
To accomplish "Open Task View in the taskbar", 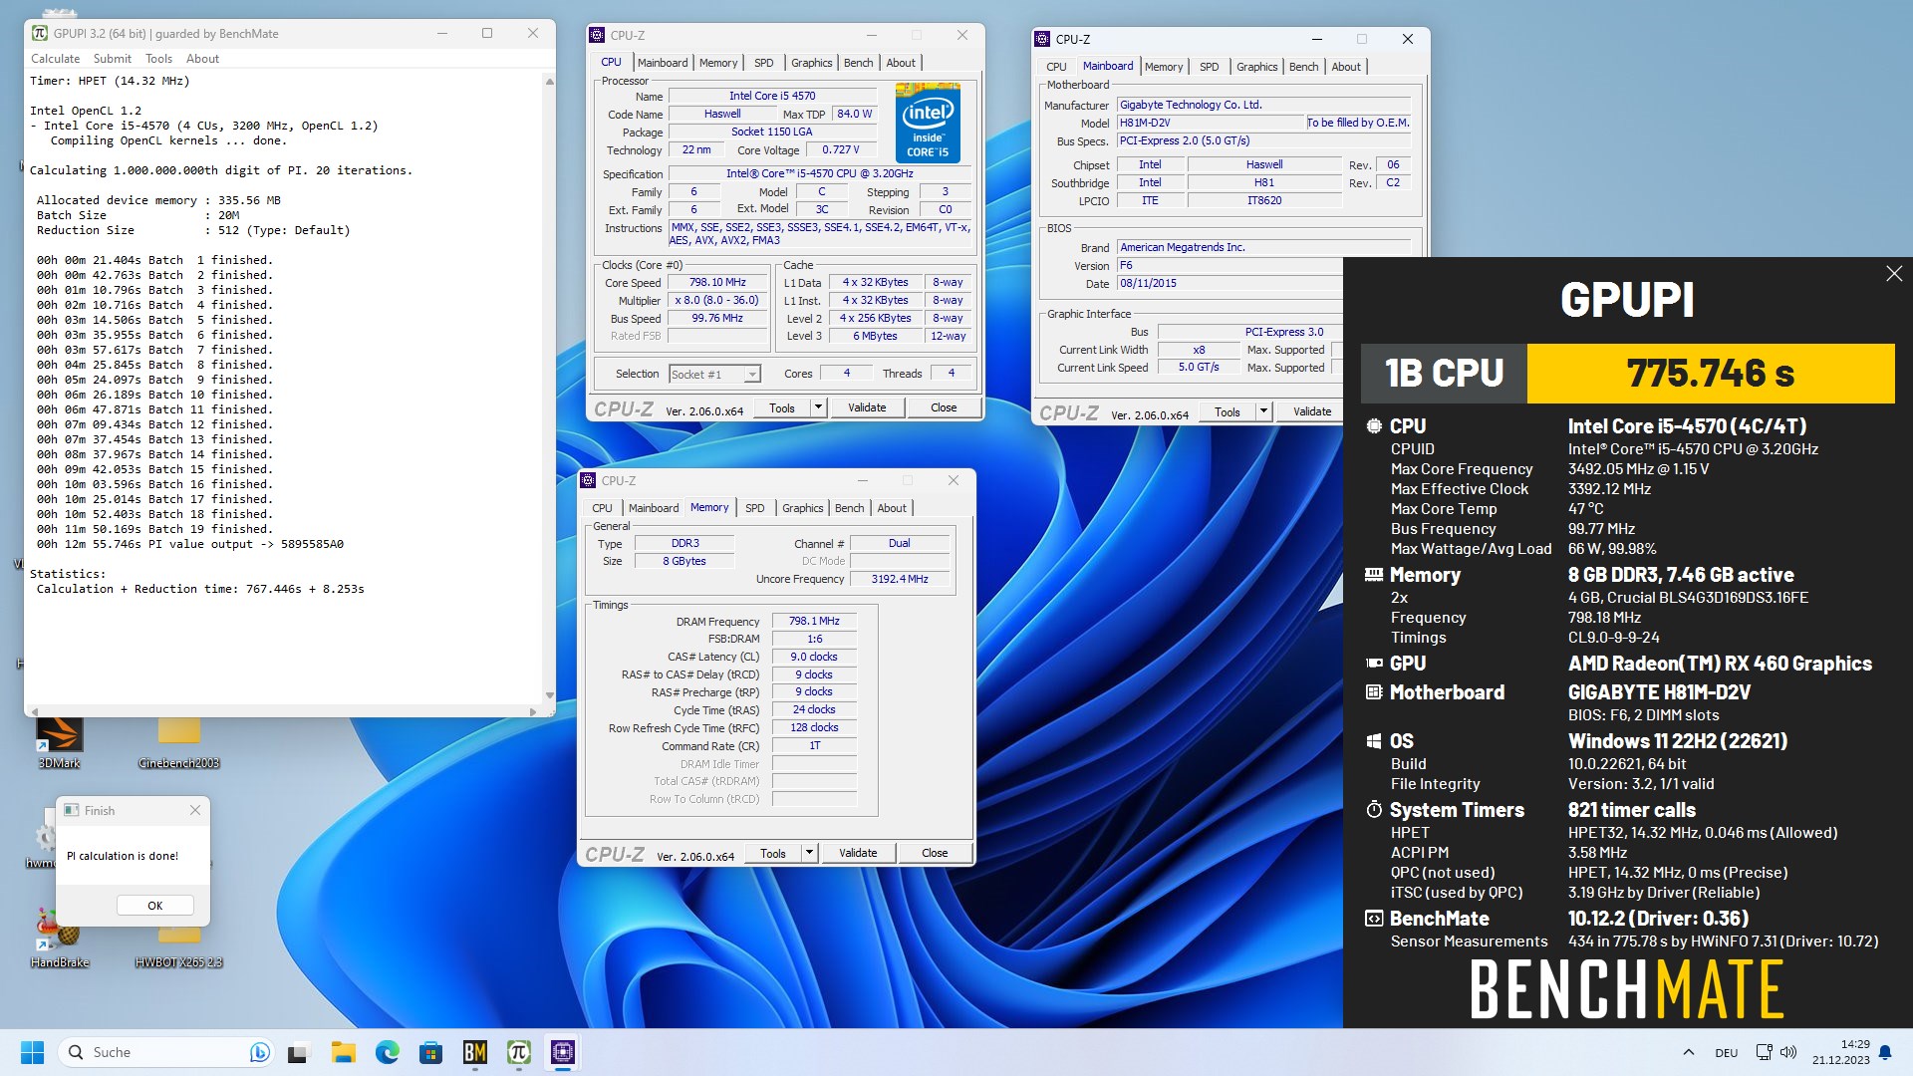I will [299, 1052].
